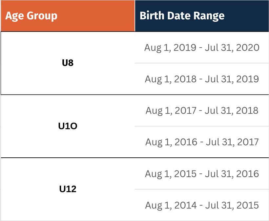Click the text 'Jul 31, 2020'
Image resolution: width=269 pixels, height=221 pixels.
[x=232, y=48]
